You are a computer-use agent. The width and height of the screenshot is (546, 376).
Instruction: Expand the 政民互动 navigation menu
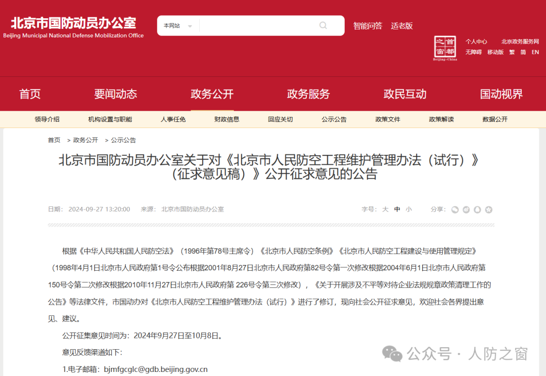click(x=404, y=94)
